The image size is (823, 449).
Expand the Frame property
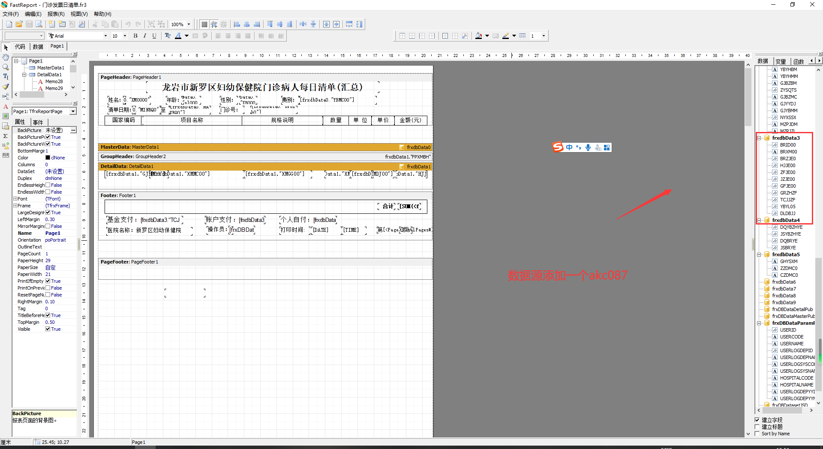coord(15,206)
